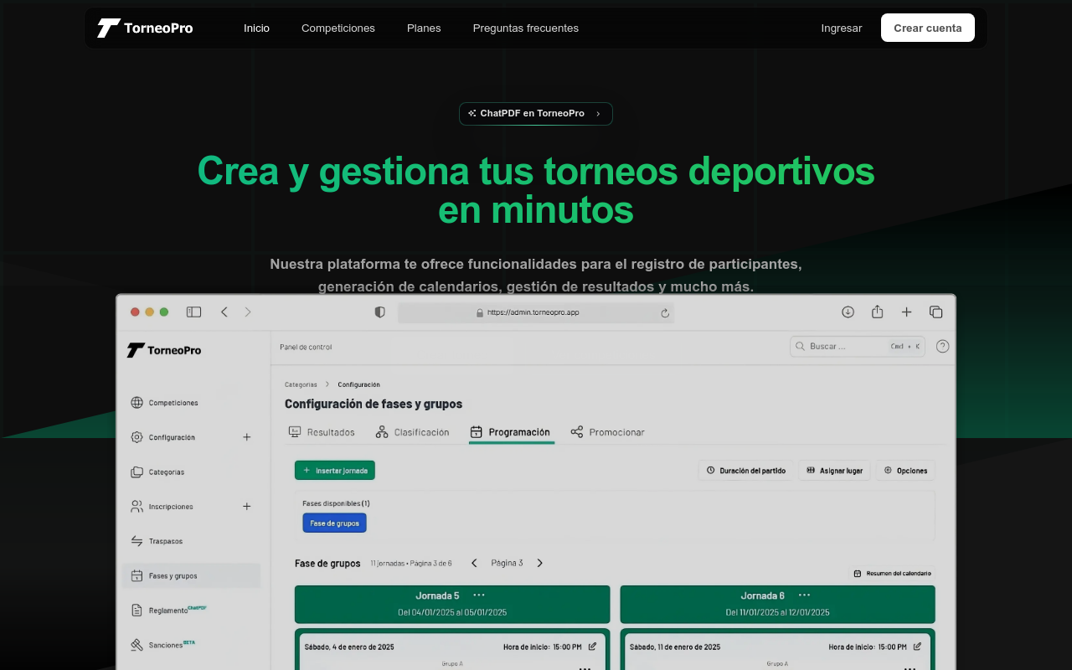Select the Fase de grupos phase chip
This screenshot has width=1072, height=670.
click(334, 523)
